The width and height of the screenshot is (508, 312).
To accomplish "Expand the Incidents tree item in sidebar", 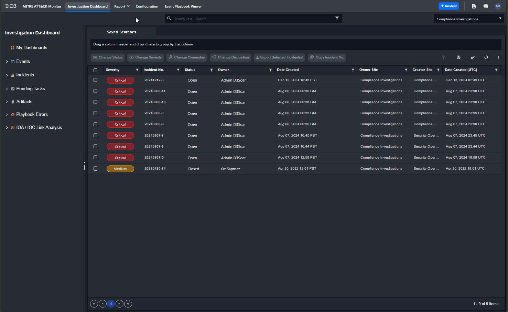I will [7, 75].
